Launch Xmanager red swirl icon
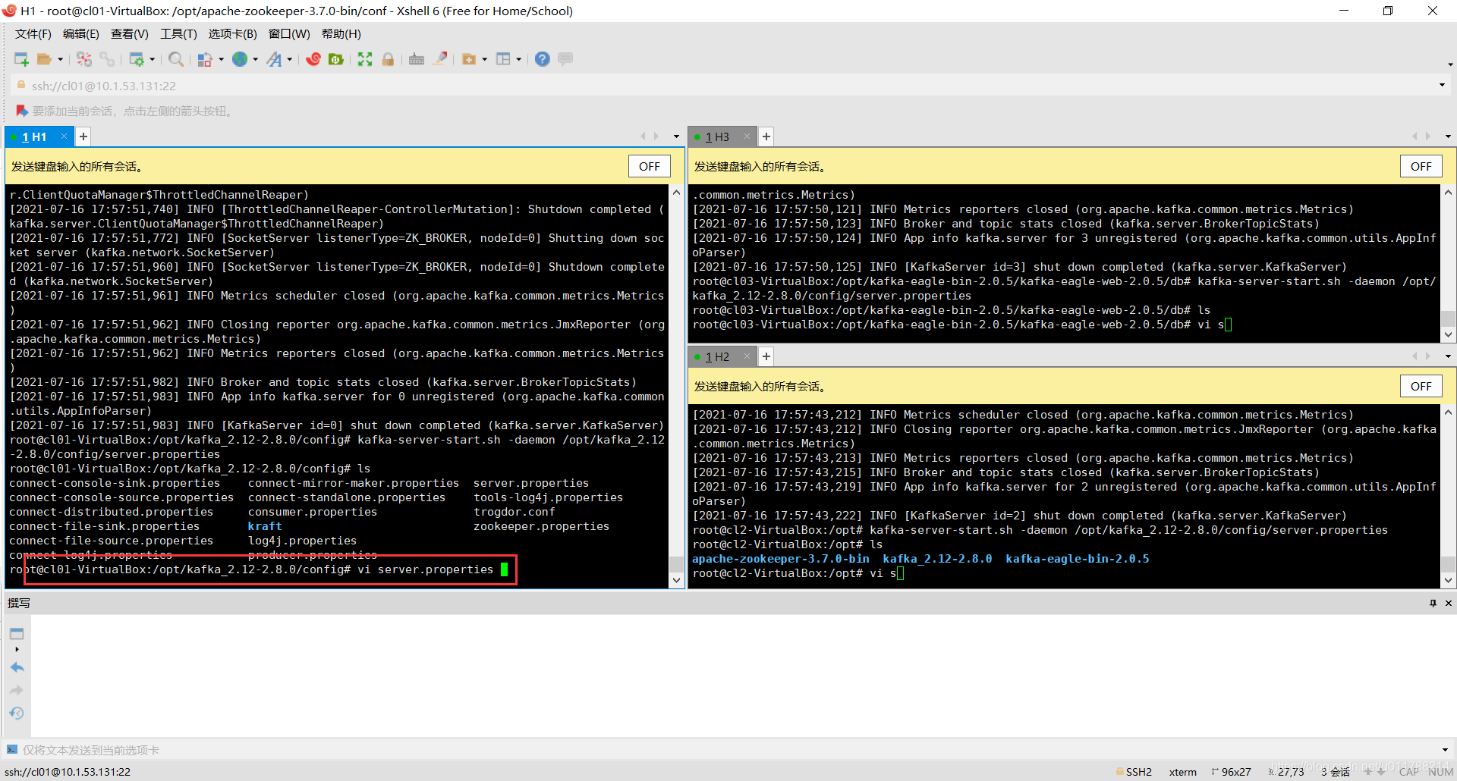The image size is (1457, 781). pos(313,59)
